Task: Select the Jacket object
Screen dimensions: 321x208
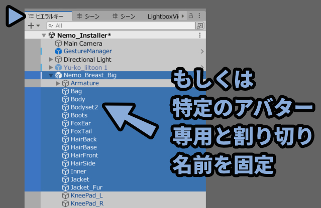Action: coord(80,179)
